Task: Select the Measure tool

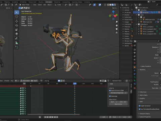Action: pyautogui.click(x=17, y=43)
